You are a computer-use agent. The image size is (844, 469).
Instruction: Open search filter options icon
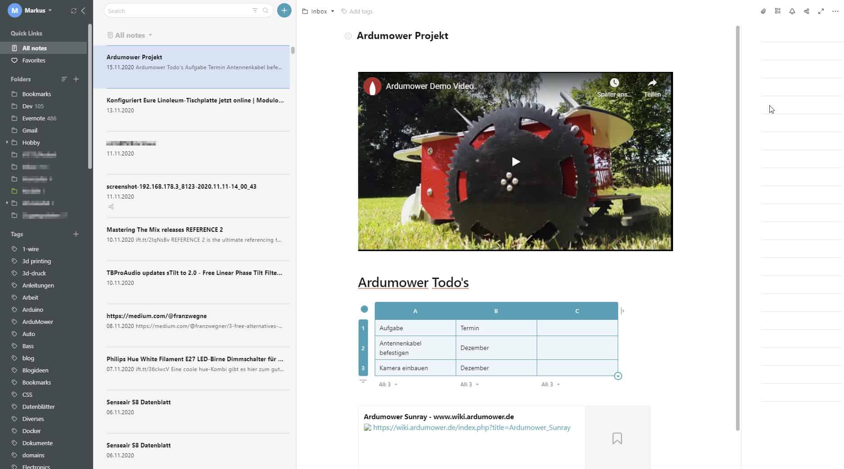255,11
